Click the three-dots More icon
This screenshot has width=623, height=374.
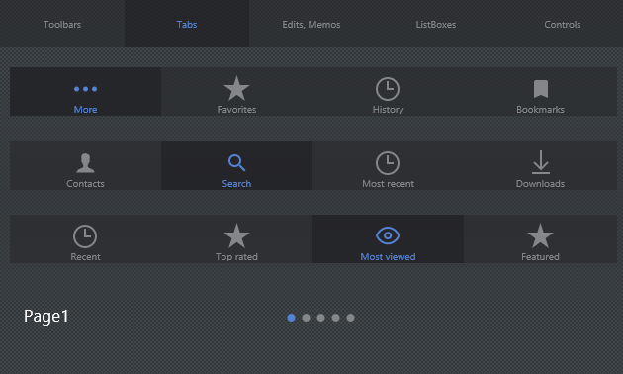pos(85,89)
